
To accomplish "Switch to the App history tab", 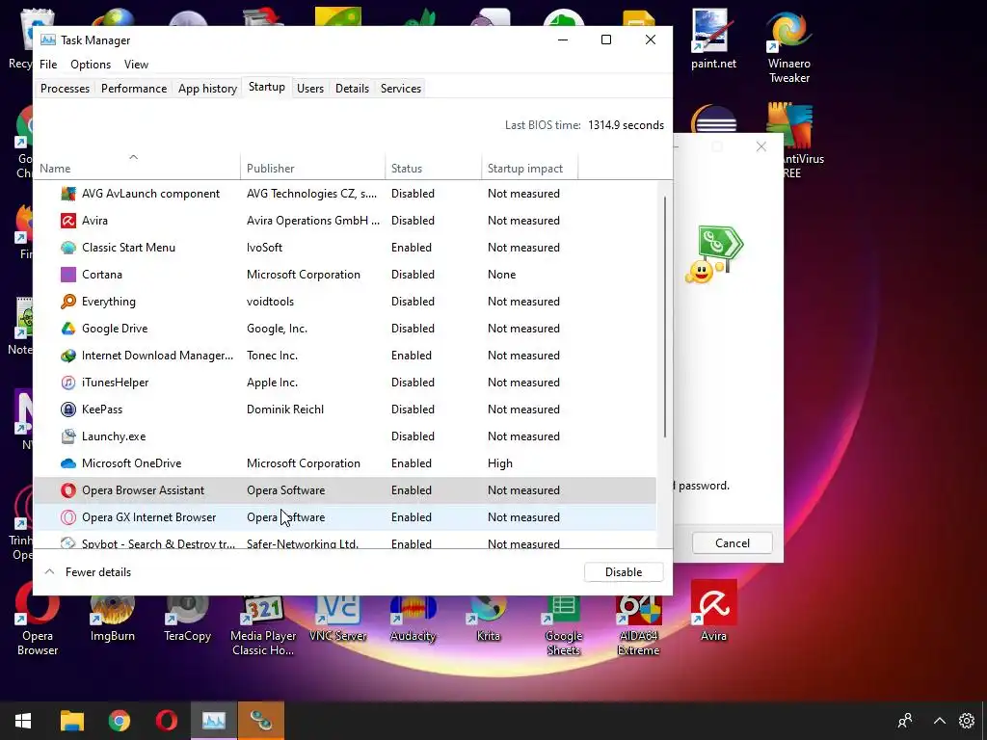I will click(x=208, y=88).
